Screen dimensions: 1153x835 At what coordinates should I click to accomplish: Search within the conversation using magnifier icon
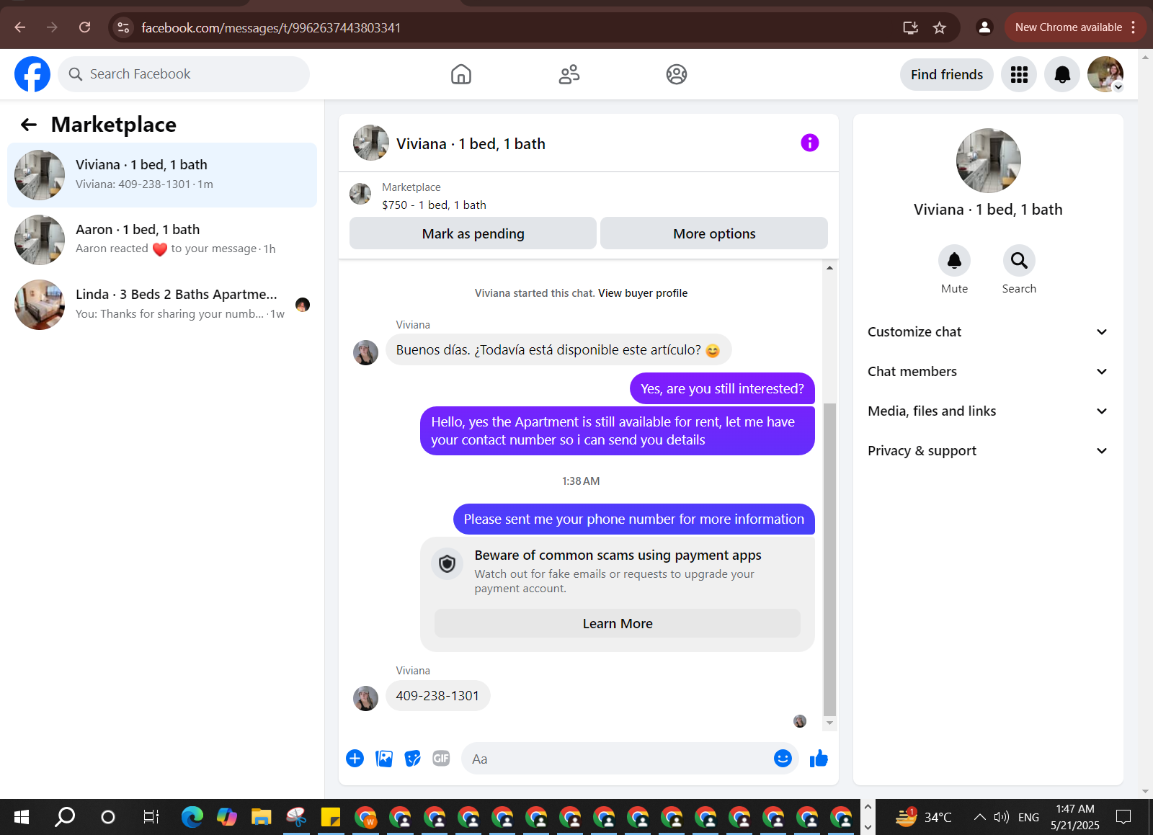tap(1019, 260)
